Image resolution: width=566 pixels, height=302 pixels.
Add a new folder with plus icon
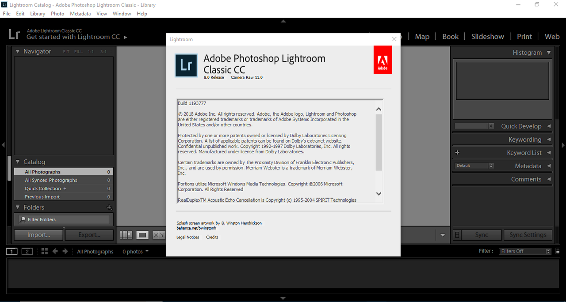(110, 207)
